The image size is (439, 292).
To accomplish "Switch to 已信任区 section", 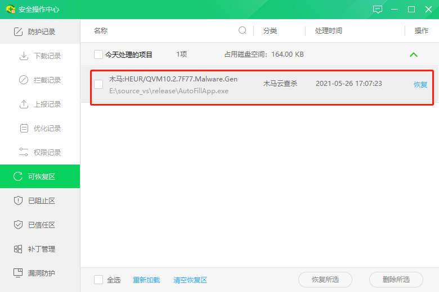I will (x=40, y=225).
